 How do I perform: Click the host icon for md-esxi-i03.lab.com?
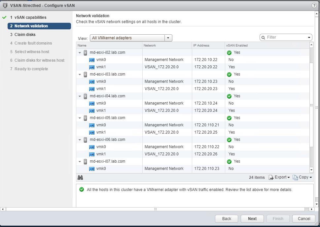tap(86, 75)
